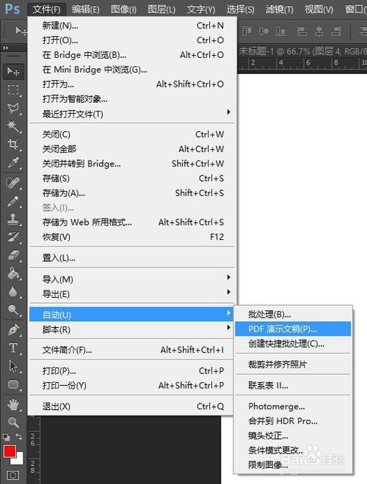Open the 自动(U) submenu entry
The image size is (367, 484).
pos(131,315)
